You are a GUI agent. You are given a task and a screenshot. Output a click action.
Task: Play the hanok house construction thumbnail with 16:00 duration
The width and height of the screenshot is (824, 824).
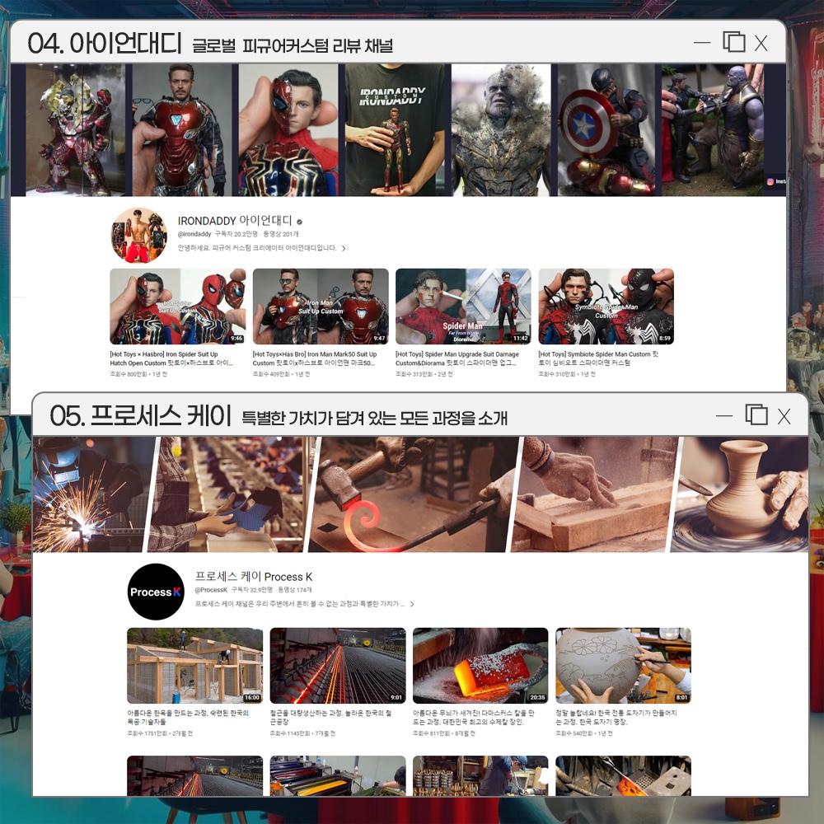194,665
